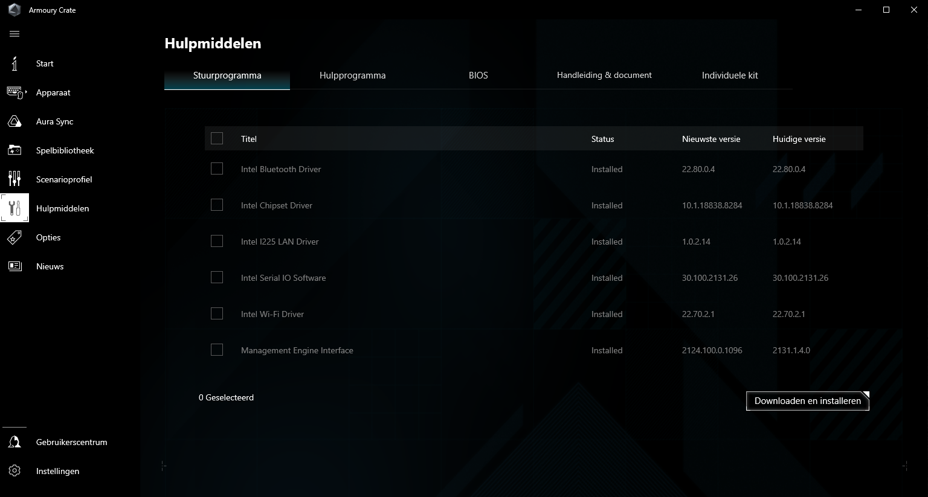Screen dimensions: 928x497
Task: Click the Hulpmiddelen page heading
Action: (213, 43)
